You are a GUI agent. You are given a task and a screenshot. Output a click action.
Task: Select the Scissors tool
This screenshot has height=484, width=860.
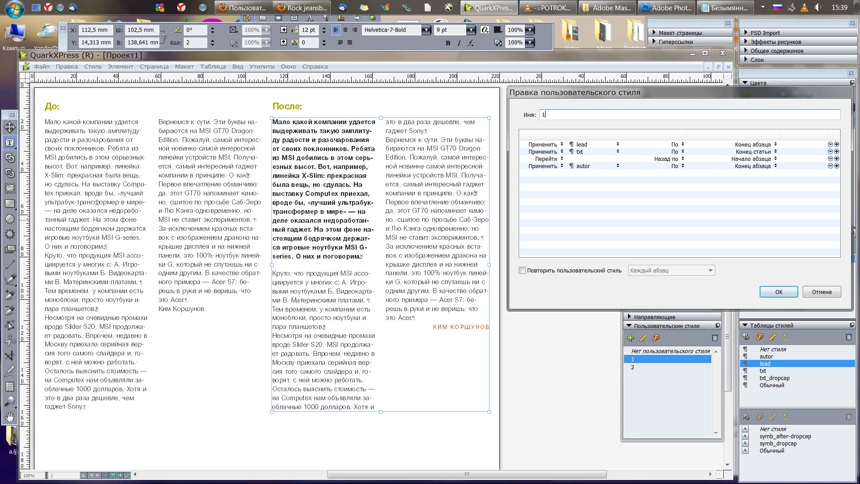9,341
